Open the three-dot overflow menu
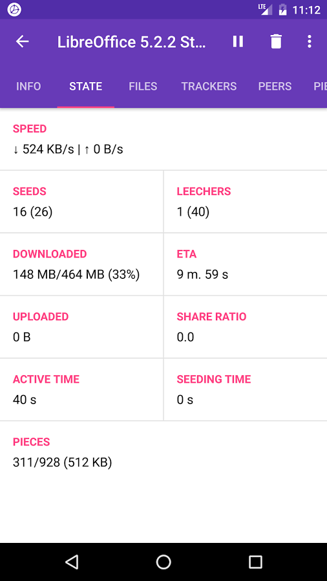Viewport: 327px width, 581px height. [x=309, y=41]
